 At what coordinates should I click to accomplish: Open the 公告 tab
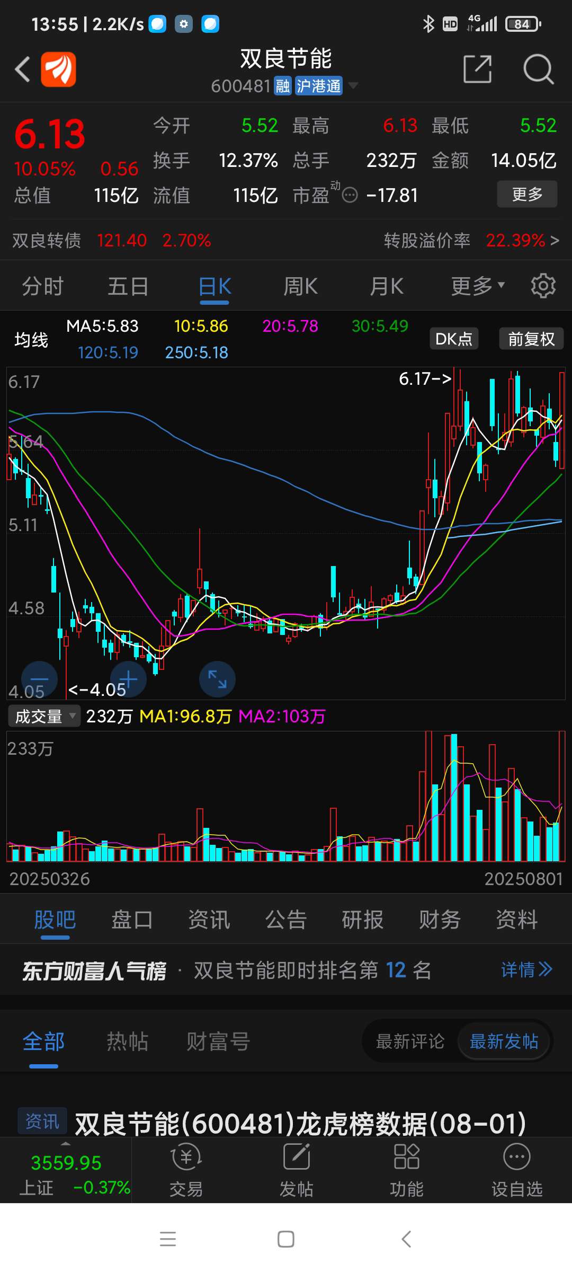286,920
